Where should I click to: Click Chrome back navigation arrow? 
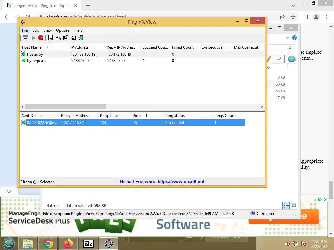[x=7, y=17]
